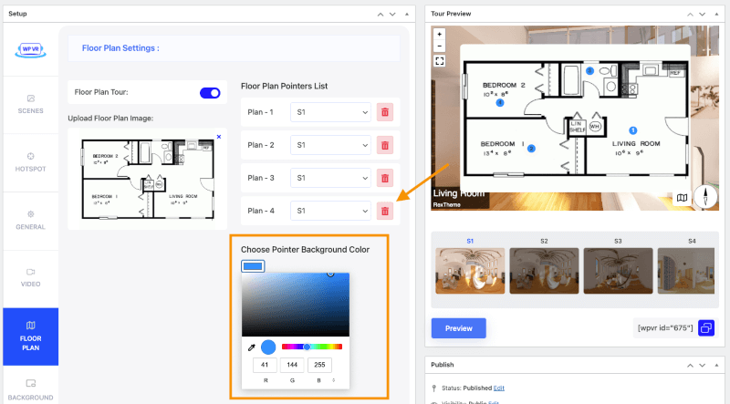Delete the Plan - 3 pointer
The width and height of the screenshot is (730, 404).
[385, 178]
